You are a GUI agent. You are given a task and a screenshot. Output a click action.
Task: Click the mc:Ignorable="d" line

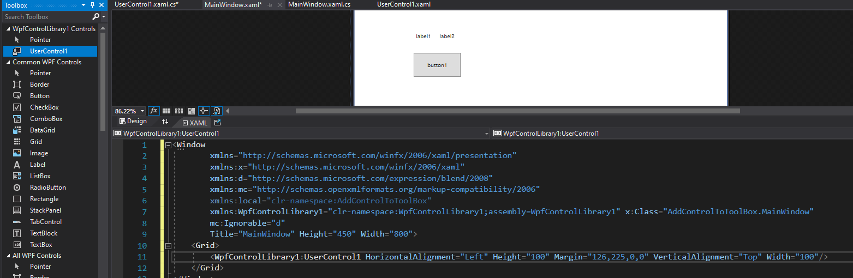(x=247, y=223)
